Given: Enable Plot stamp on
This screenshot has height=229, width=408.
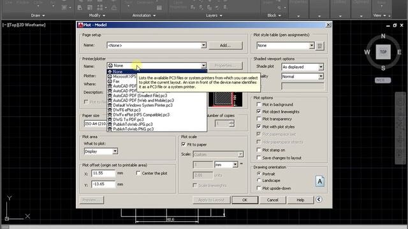Looking at the screenshot, I should point(259,150).
